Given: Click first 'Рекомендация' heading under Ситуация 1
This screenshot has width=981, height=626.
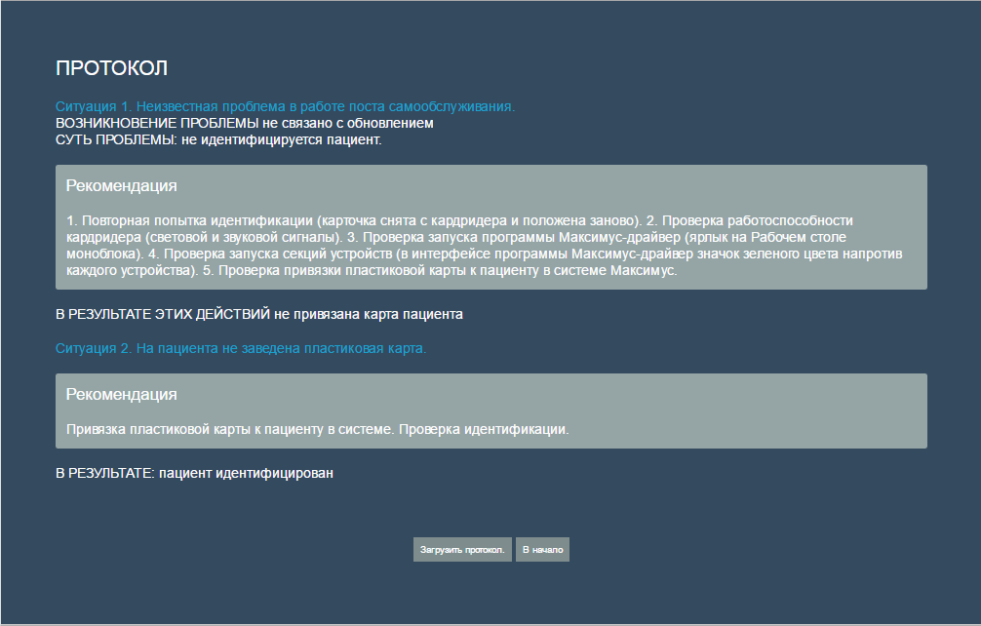Looking at the screenshot, I should 121,185.
